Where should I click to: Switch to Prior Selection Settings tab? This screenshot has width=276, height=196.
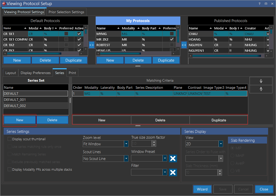pos(66,12)
